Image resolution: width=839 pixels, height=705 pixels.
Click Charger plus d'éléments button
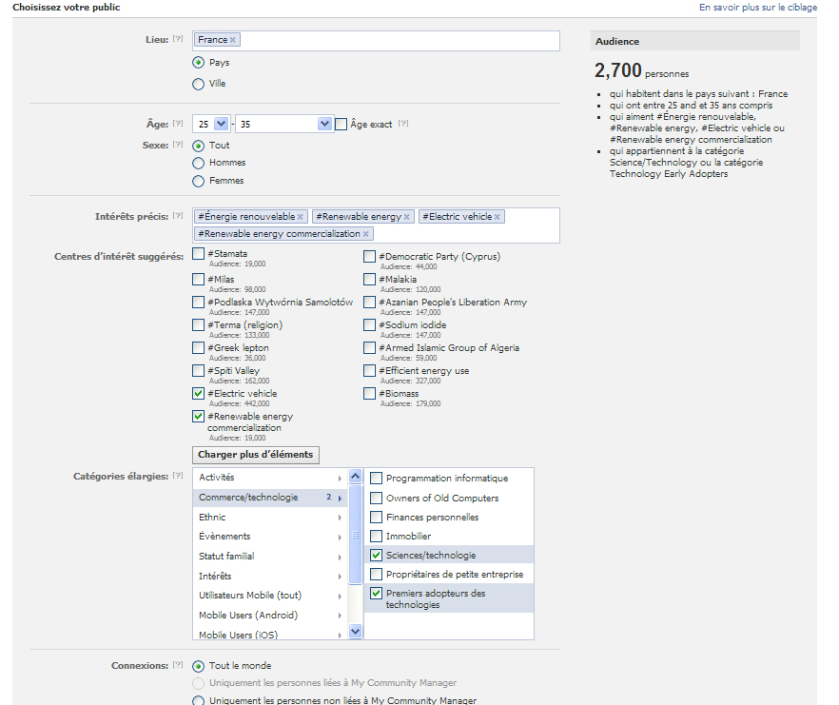coord(256,455)
